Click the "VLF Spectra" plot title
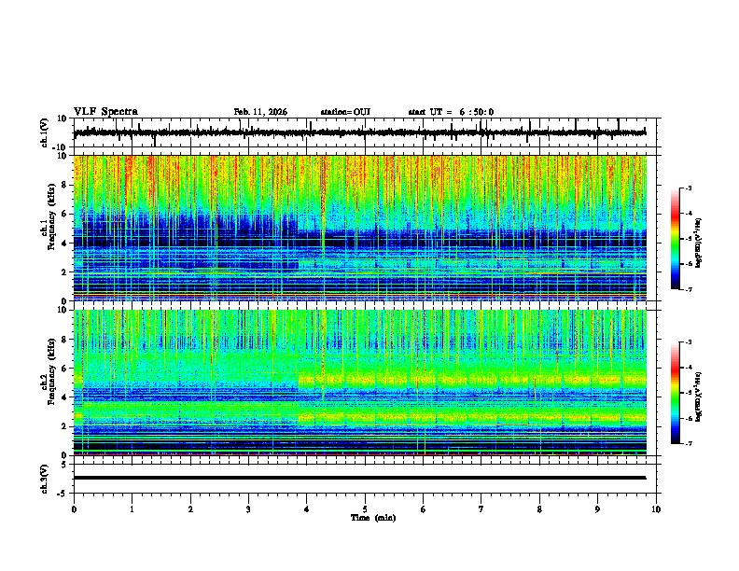This screenshot has height=571, width=739. pyautogui.click(x=105, y=112)
